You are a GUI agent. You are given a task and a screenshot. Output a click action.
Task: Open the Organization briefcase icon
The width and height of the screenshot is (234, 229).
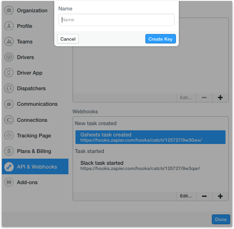(9, 10)
